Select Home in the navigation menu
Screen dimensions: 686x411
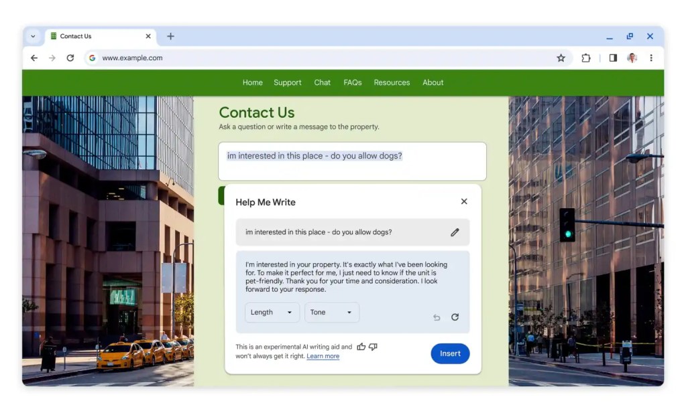pyautogui.click(x=252, y=82)
